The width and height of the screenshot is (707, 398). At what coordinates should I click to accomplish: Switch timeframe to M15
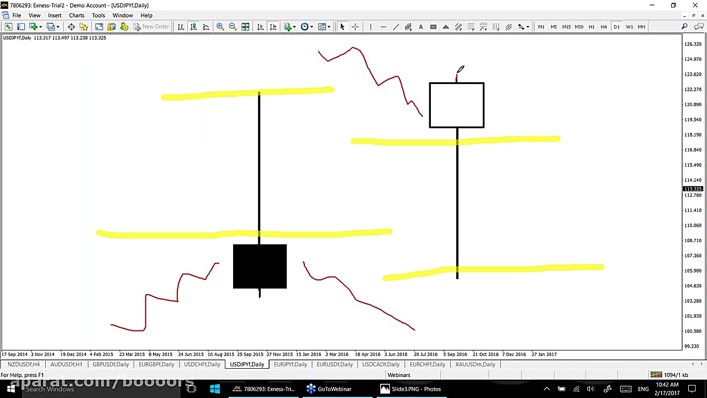(x=566, y=27)
